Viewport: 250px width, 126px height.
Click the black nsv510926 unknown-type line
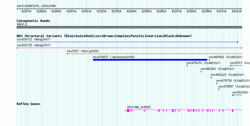pos(237,95)
